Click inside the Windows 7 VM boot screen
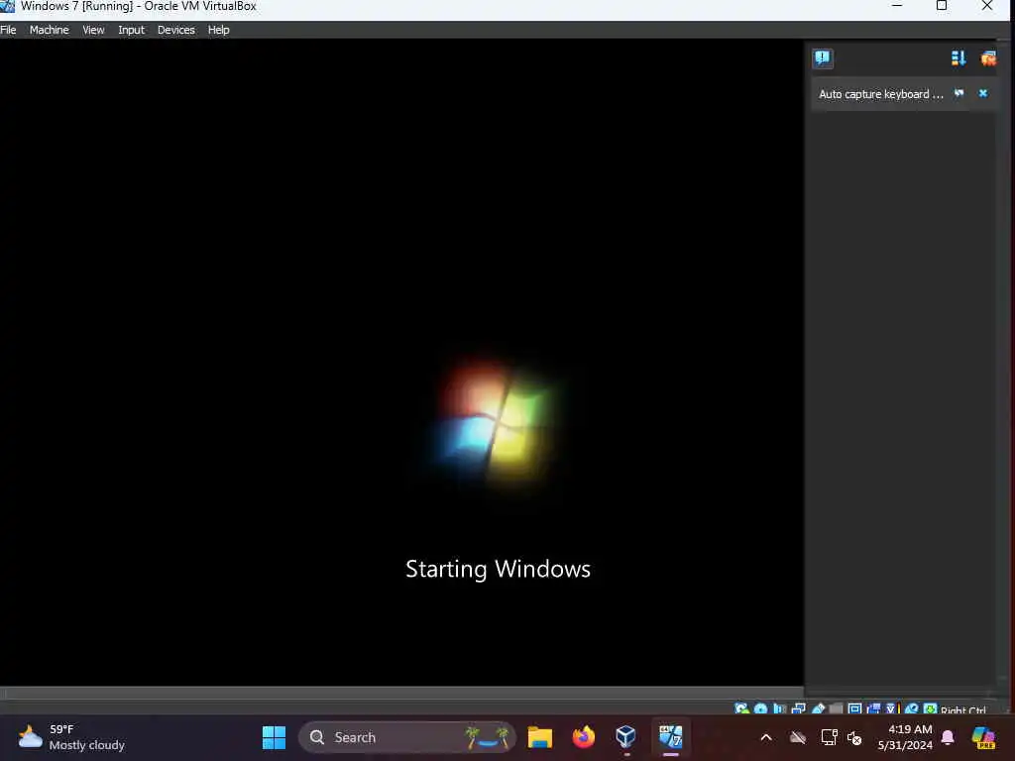The image size is (1015, 761). coord(401,363)
